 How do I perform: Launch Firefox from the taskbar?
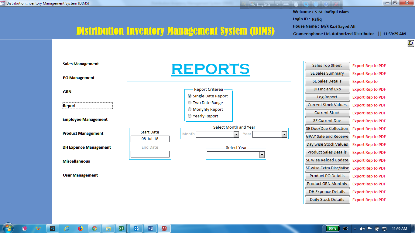(81, 228)
